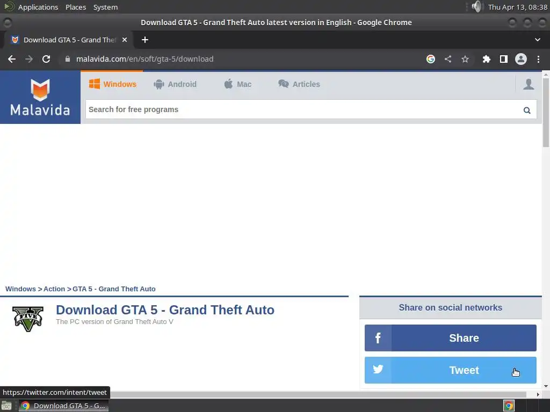Open GTA 5 - Grand Theft Auto breadcrumb
The image size is (550, 412).
[x=114, y=289]
